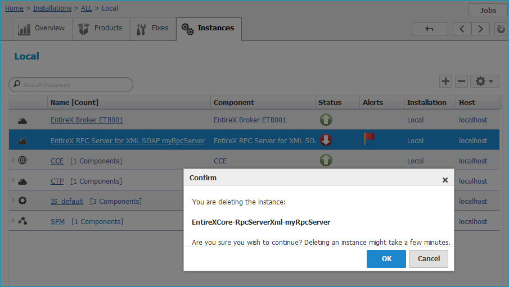Cancel the delete instance dialog
Viewport: 509px width, 287px height.
pos(429,259)
